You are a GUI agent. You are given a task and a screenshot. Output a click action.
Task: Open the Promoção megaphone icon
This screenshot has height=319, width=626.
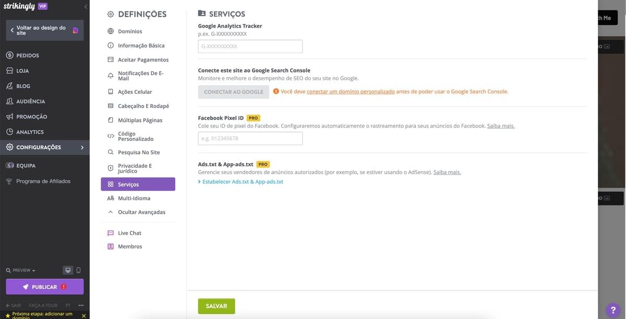click(9, 116)
